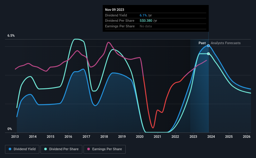Click the No data earnings value
The height and width of the screenshot is (158, 256).
[146, 26]
